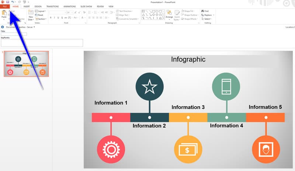Viewport: 295px width, 171px height.
Task: Align text to the left
Action: click(x=90, y=18)
